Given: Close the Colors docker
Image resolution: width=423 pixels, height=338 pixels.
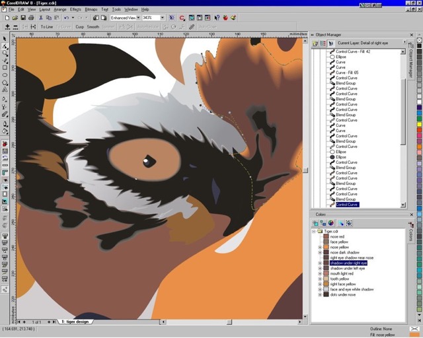Looking at the screenshot, I should (412, 215).
